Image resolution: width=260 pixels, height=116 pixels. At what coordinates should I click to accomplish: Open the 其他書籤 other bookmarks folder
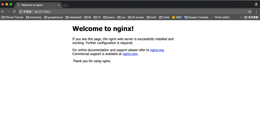(x=251, y=17)
